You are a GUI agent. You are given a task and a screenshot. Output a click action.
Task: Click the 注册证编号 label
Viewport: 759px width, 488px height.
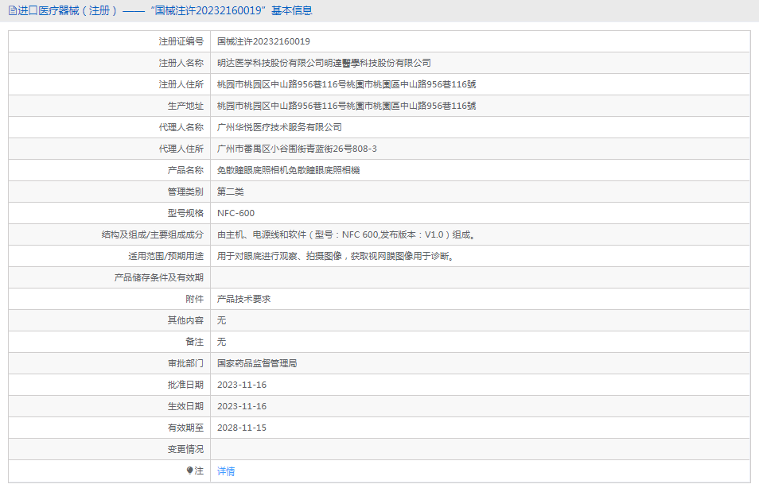click(181, 41)
